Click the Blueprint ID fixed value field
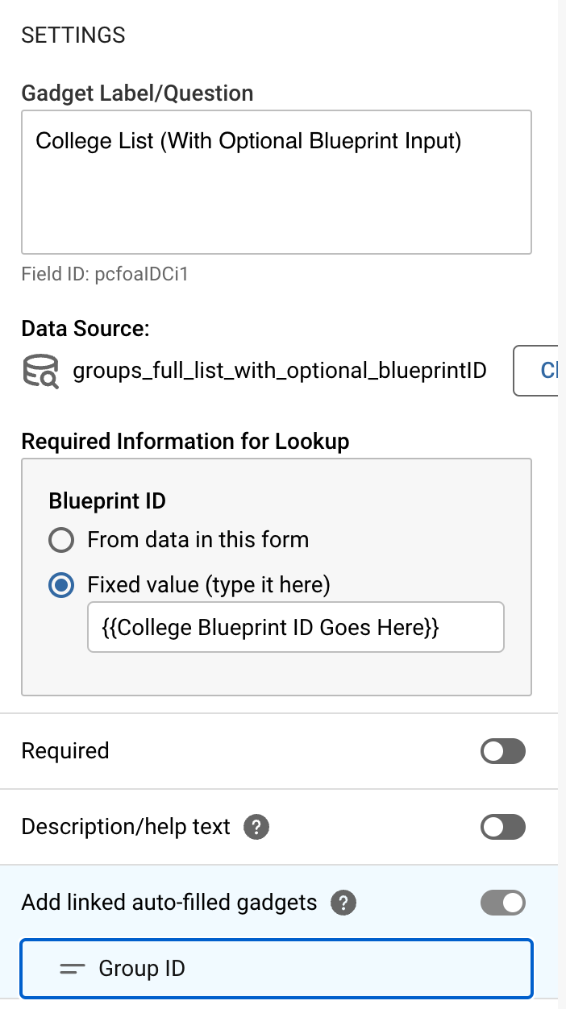Screen dimensions: 566x1009 pyautogui.click(x=295, y=627)
